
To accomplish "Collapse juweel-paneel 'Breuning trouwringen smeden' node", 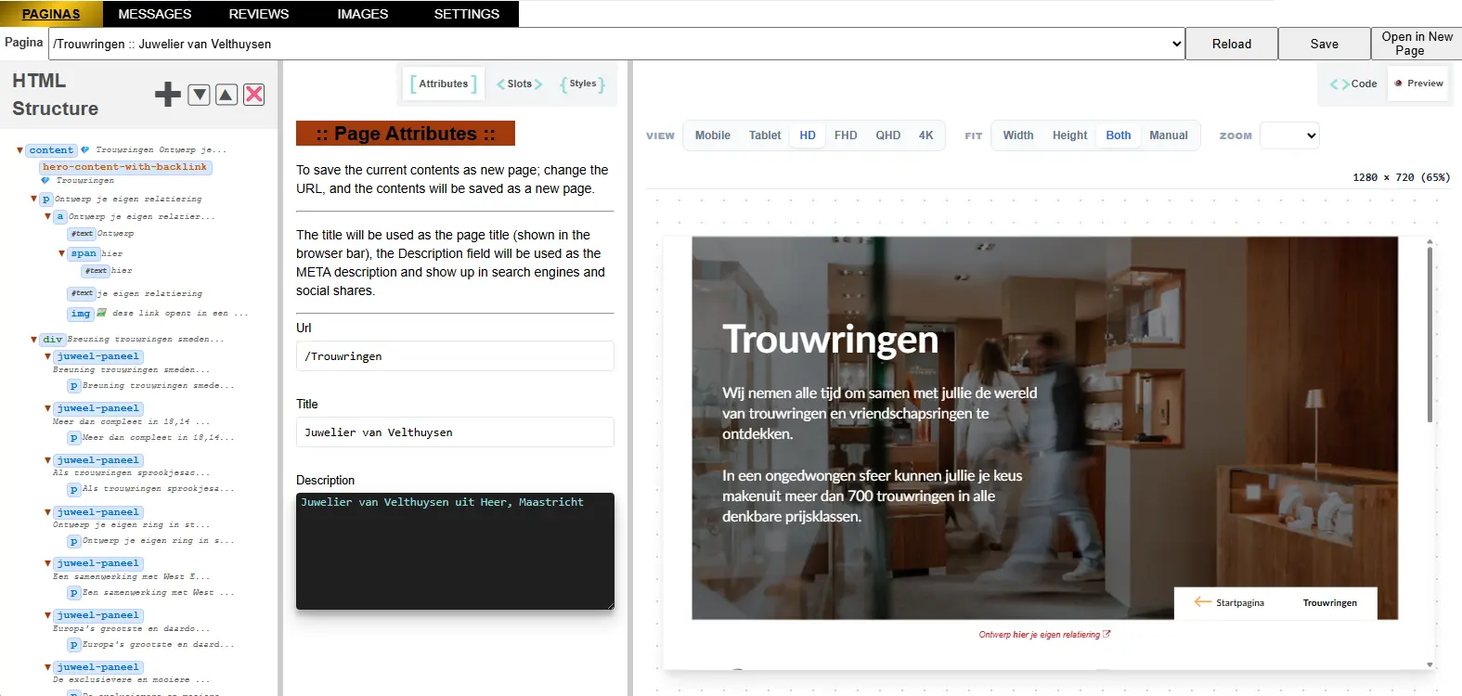I will pyautogui.click(x=47, y=356).
